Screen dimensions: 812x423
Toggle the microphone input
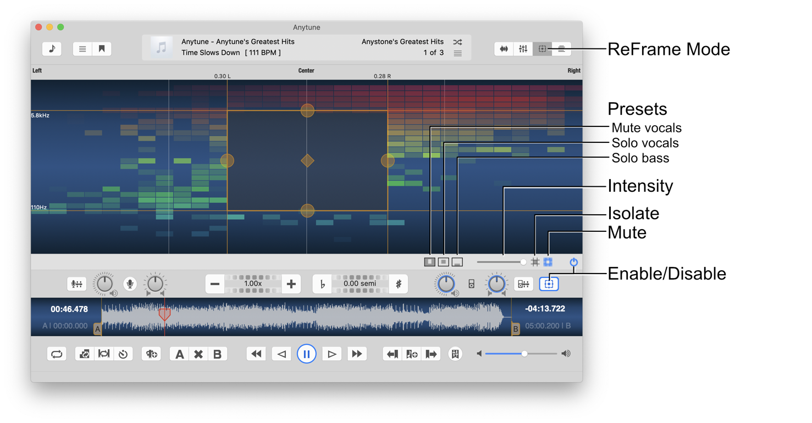130,284
